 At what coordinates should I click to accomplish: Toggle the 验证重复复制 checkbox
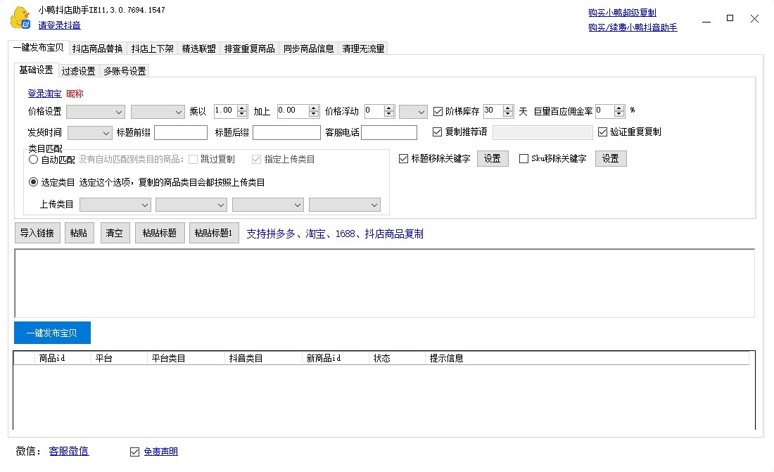(602, 132)
